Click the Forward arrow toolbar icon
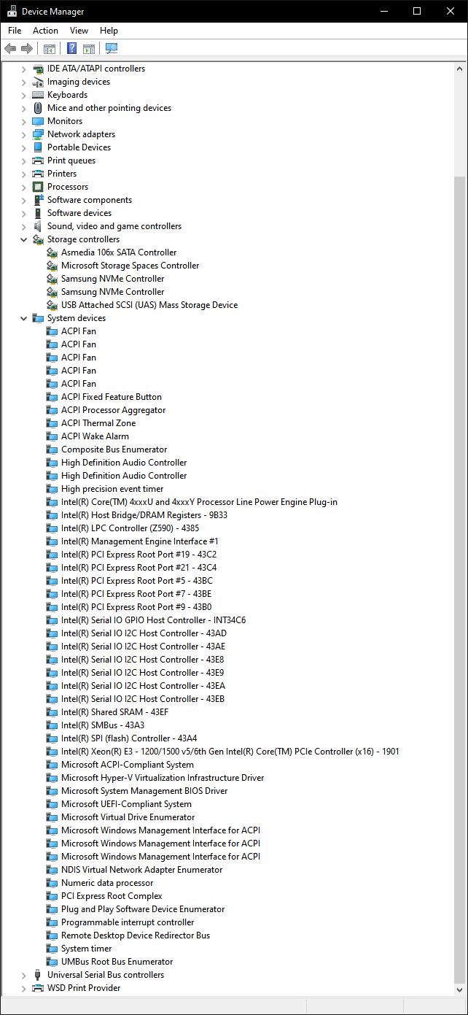This screenshot has width=468, height=1015. [x=27, y=49]
